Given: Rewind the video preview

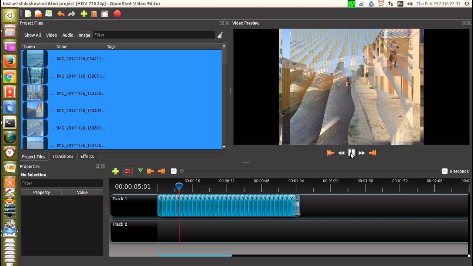Looking at the screenshot, I should pos(341,153).
